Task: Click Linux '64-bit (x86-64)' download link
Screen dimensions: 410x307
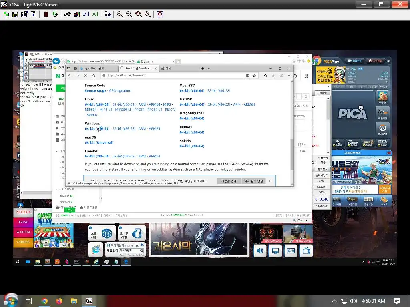Action: coord(97,104)
